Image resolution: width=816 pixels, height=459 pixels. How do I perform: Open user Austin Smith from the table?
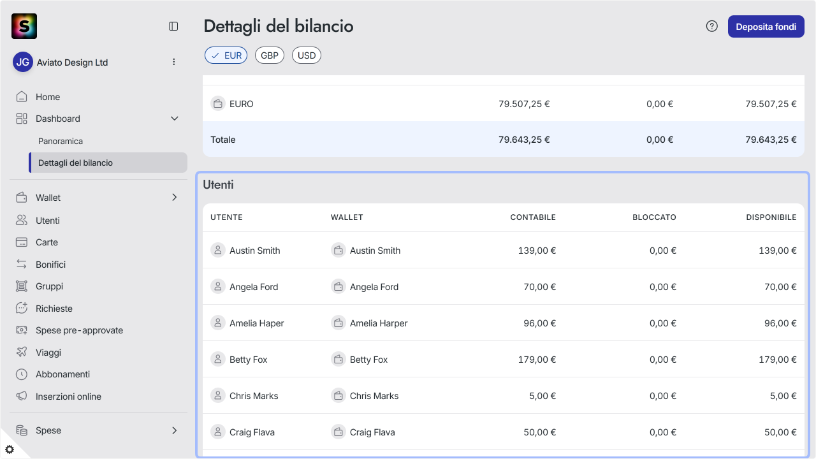[255, 251]
